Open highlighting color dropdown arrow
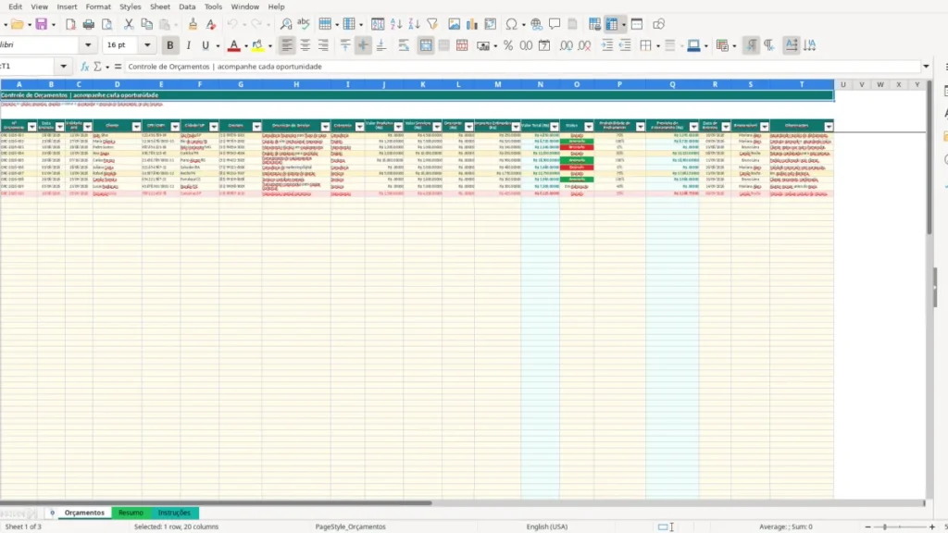The width and height of the screenshot is (948, 533). 270,46
